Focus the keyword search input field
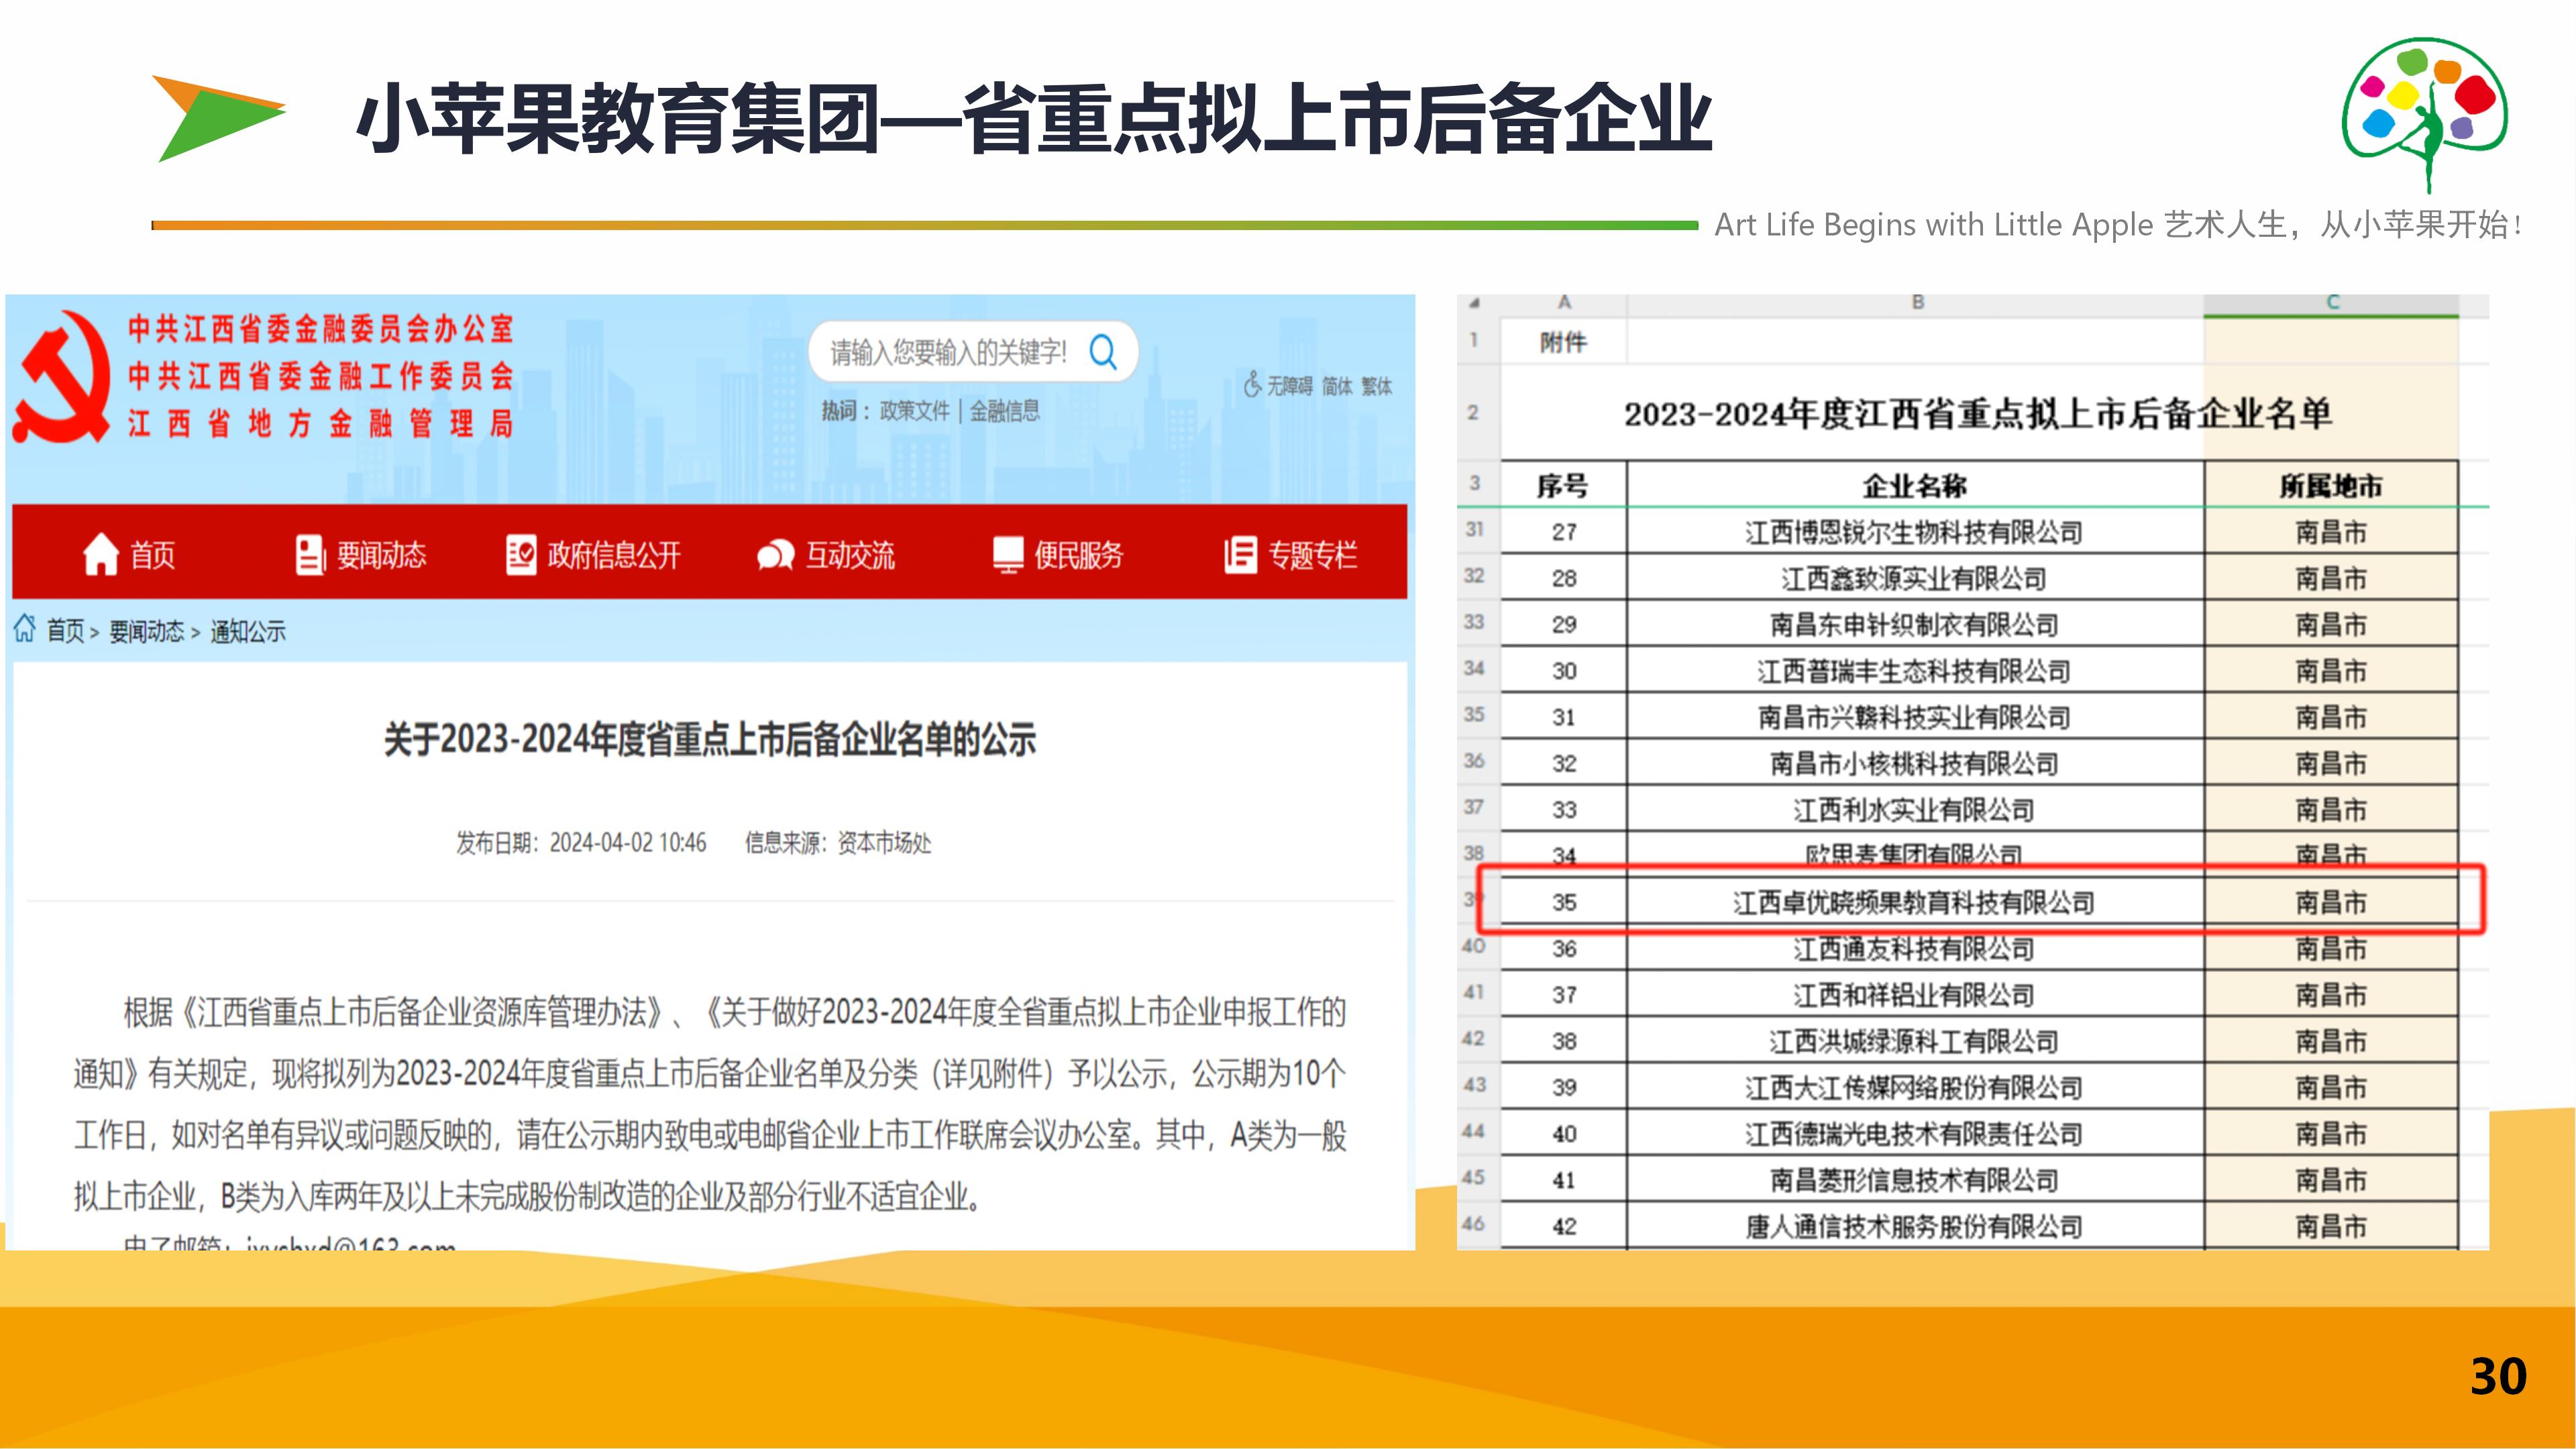 point(950,352)
